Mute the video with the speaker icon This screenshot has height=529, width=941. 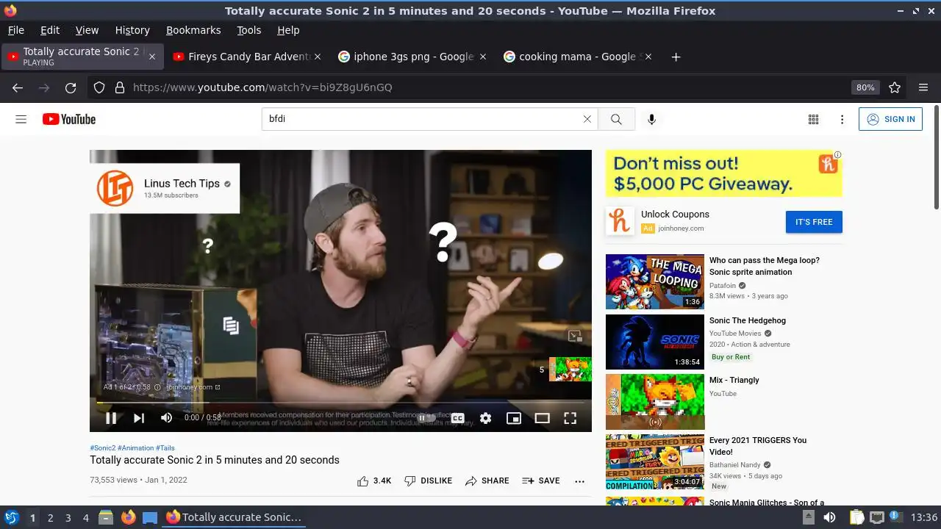(167, 418)
